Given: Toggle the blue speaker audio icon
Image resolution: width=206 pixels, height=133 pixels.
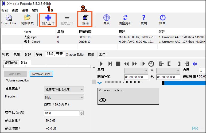Looking at the screenshot, I should [x=195, y=64].
